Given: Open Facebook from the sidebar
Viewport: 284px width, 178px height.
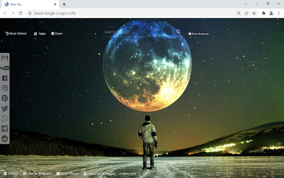Looking at the screenshot, I should [x=4, y=78].
